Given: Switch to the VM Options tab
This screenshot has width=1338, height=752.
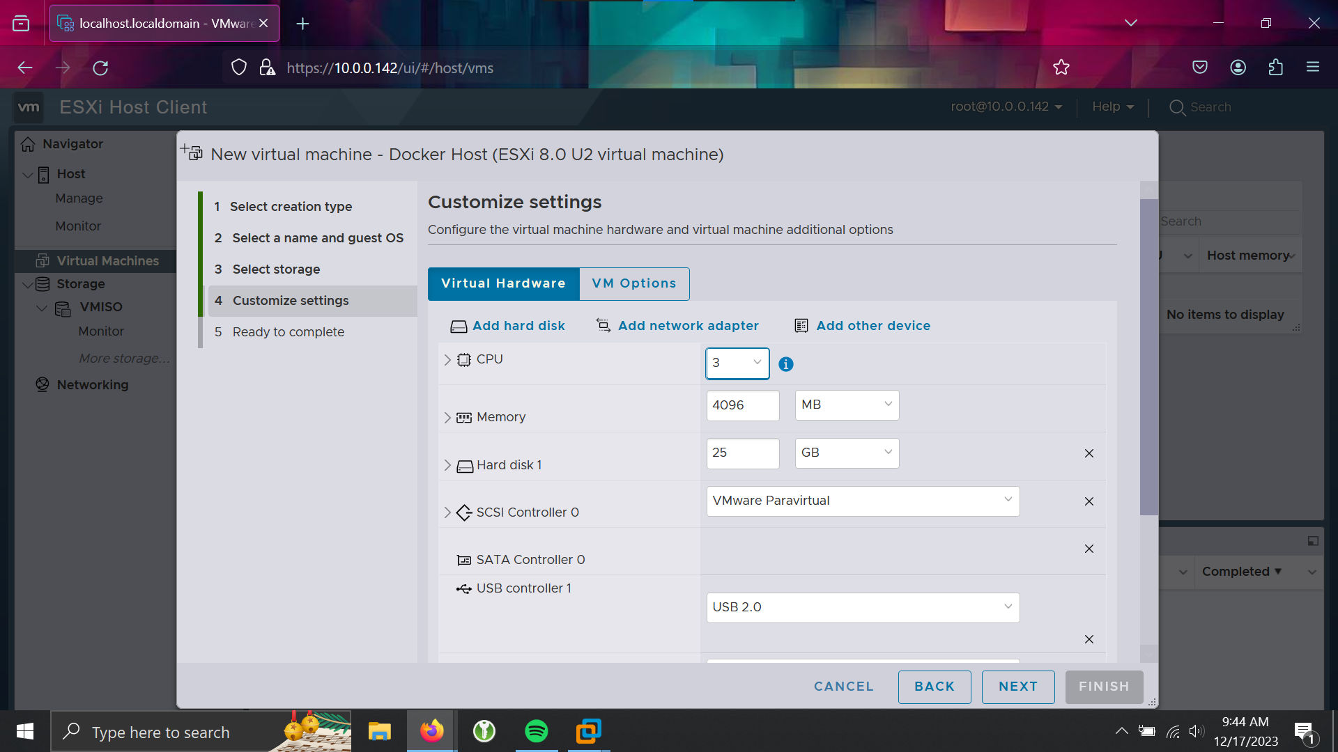Looking at the screenshot, I should tap(635, 283).
